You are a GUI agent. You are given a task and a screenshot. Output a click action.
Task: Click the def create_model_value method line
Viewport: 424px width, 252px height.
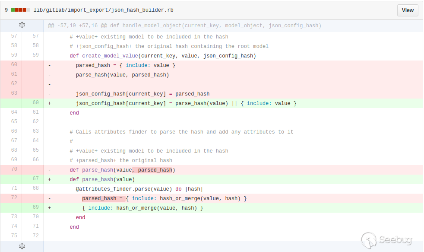pyautogui.click(x=163, y=56)
